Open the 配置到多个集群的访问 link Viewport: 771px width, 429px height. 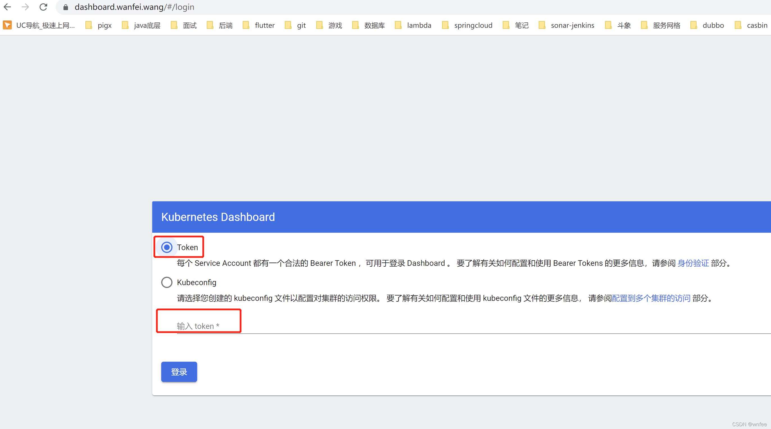click(651, 298)
